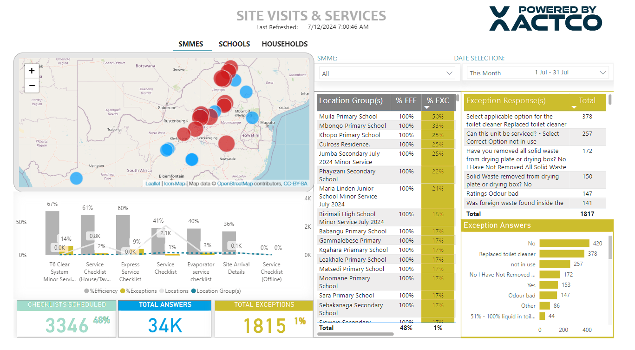Sort by the % EFF column header
635x350 pixels.
pos(406,100)
